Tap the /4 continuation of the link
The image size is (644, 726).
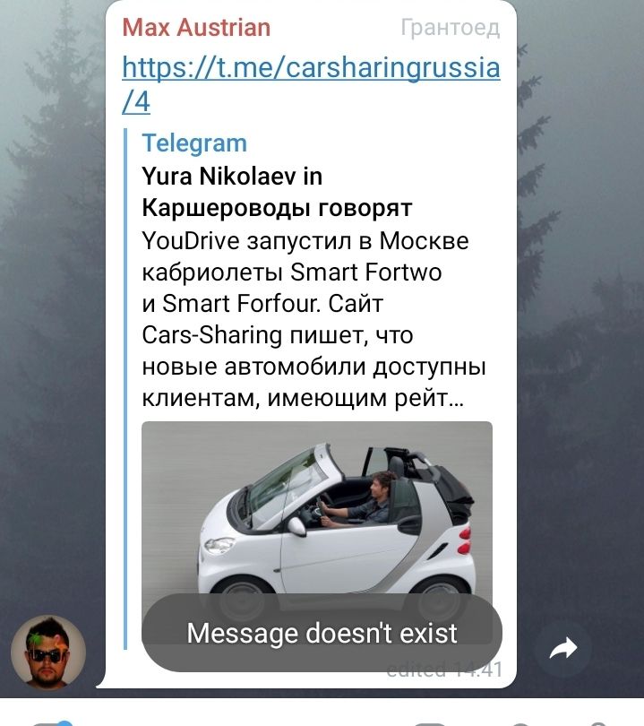coord(136,101)
